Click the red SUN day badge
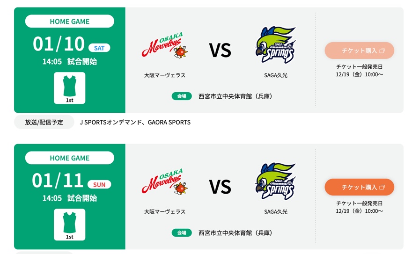The width and height of the screenshot is (412, 254). click(x=99, y=184)
